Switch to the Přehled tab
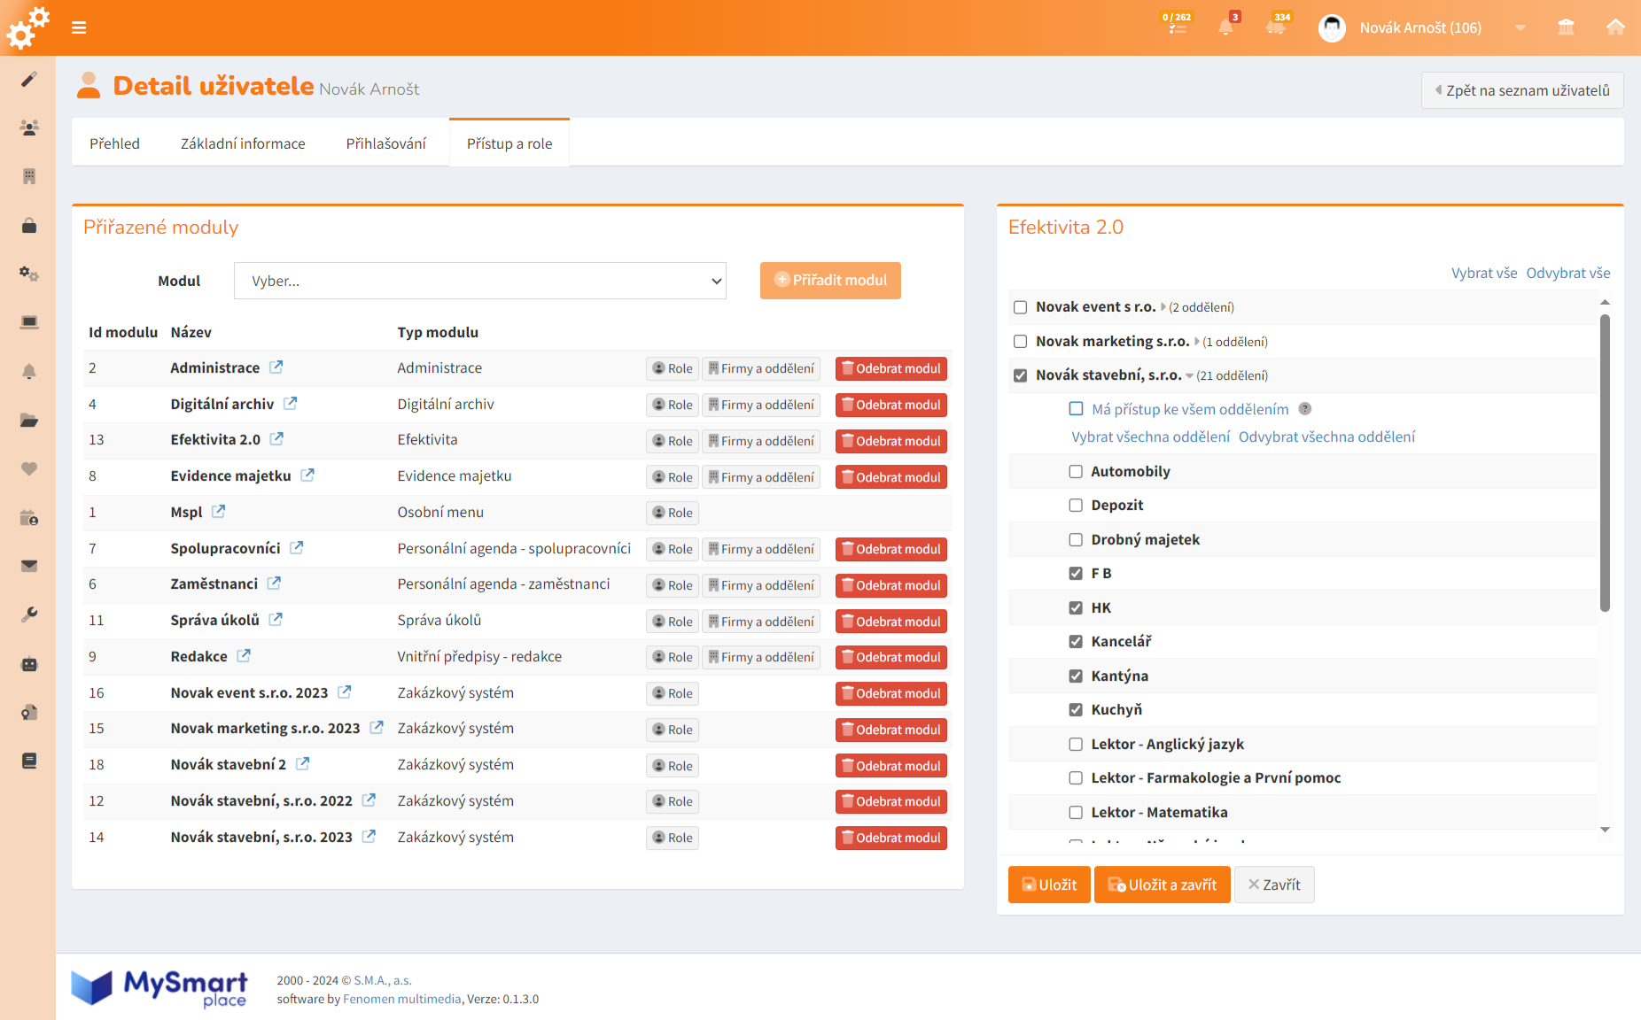The image size is (1641, 1020). [x=114, y=143]
